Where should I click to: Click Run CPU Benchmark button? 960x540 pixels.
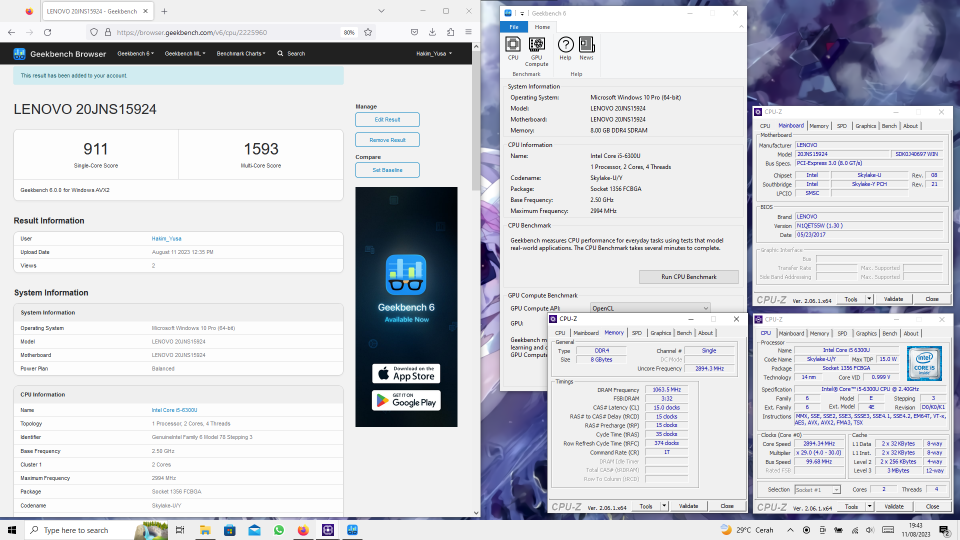pyautogui.click(x=688, y=277)
